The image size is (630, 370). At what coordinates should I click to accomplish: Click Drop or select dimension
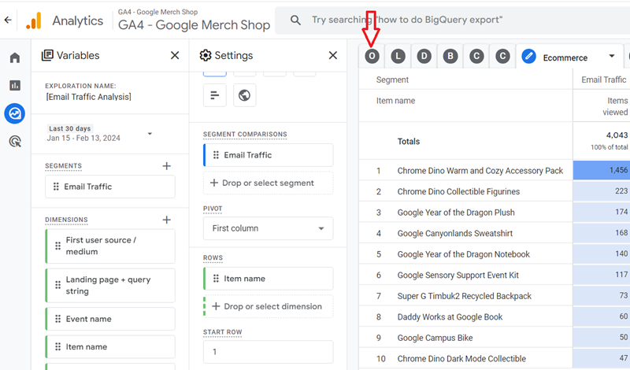[269, 306]
